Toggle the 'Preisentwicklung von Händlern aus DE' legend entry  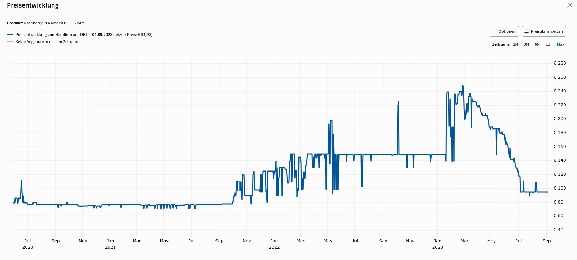[84, 35]
